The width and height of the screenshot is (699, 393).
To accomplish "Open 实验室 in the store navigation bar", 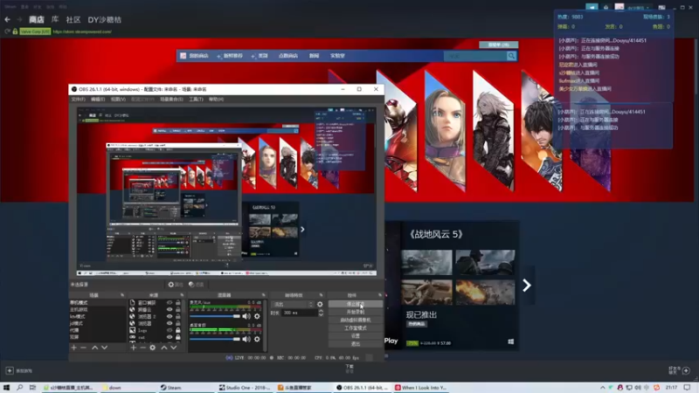I will [x=337, y=56].
